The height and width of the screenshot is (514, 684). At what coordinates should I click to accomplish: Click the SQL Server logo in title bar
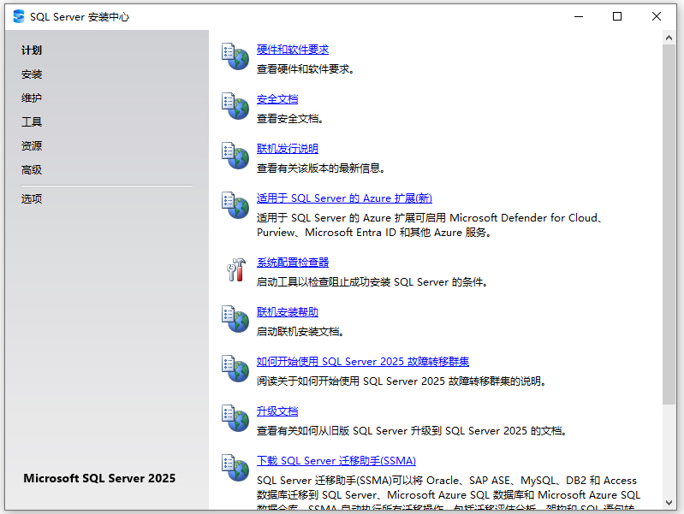(19, 16)
